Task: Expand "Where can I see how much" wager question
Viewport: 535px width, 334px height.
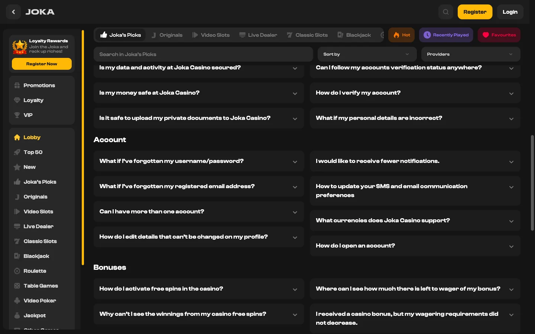Action: (x=415, y=289)
